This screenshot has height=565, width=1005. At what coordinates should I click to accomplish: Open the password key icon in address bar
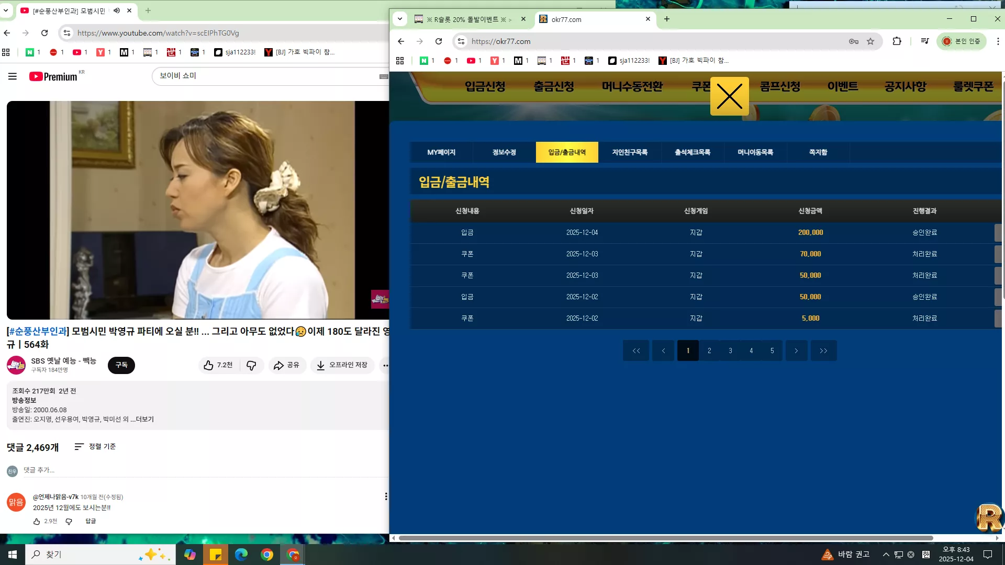[853, 41]
